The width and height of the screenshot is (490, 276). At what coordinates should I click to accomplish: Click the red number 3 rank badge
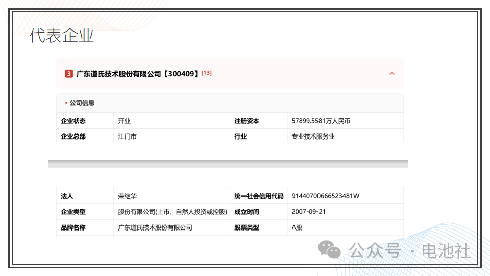(x=69, y=74)
